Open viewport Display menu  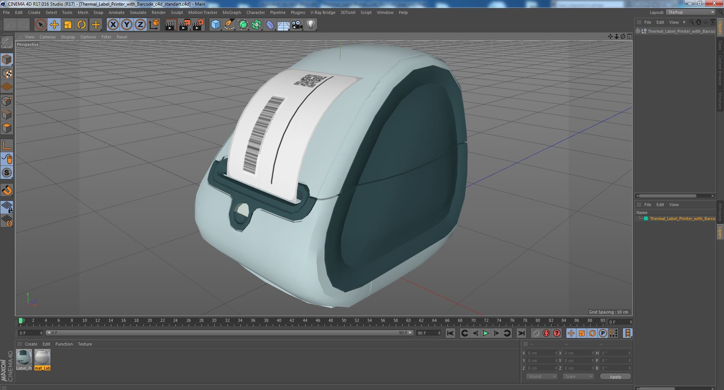(68, 37)
